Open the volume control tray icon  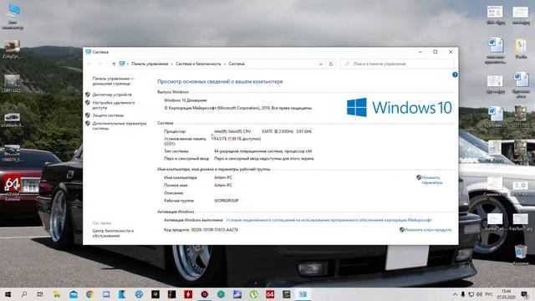pyautogui.click(x=479, y=294)
